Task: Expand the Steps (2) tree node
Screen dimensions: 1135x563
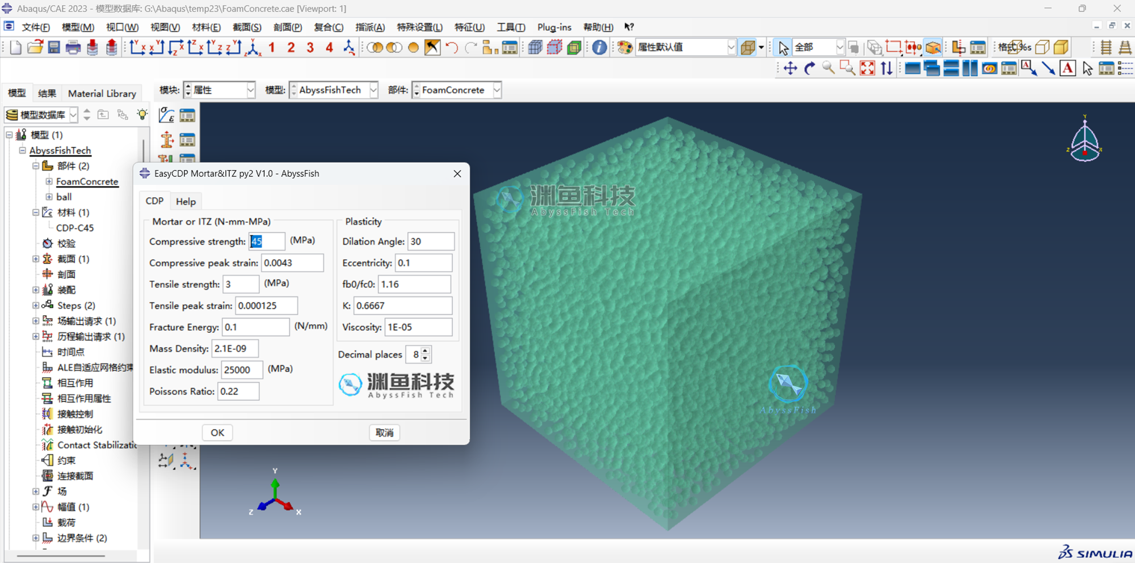Action: [x=36, y=305]
